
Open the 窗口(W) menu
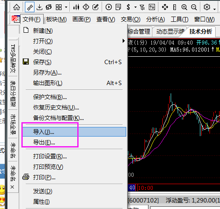[204, 19]
